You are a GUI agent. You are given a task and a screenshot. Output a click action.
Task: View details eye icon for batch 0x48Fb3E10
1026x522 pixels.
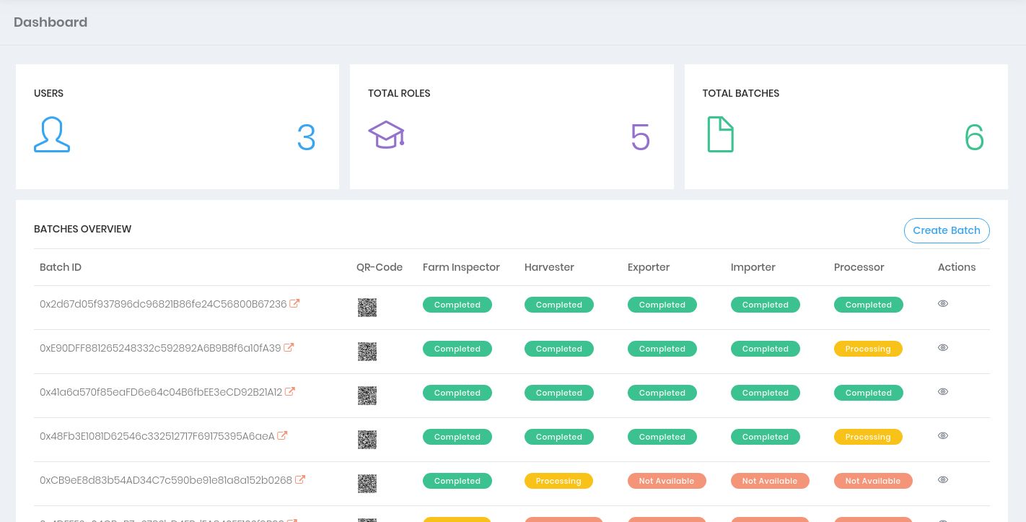click(943, 436)
